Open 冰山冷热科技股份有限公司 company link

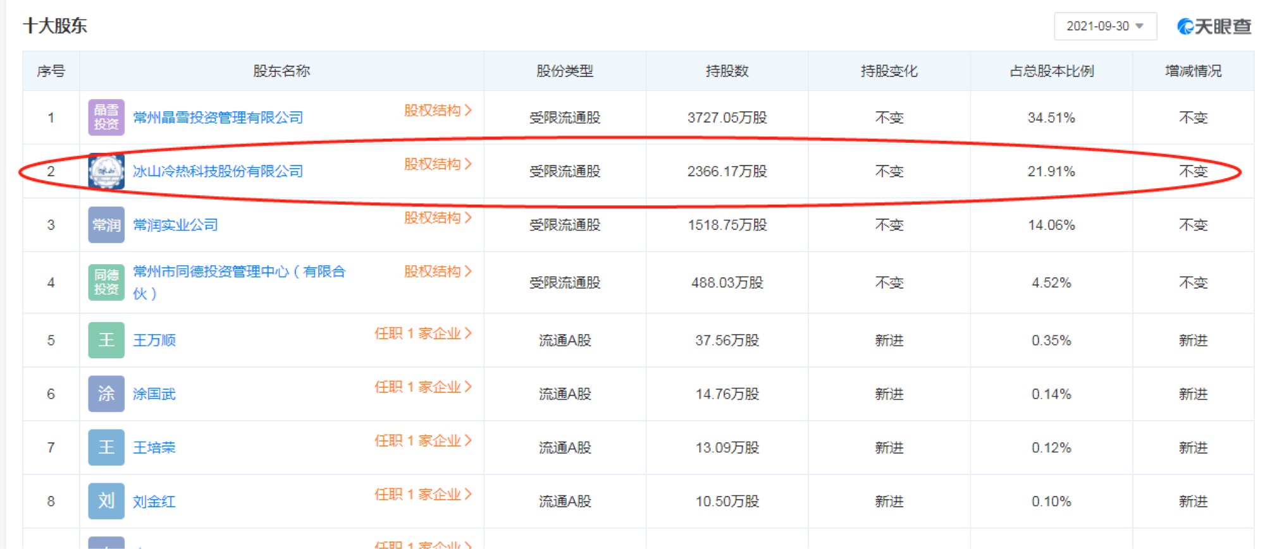pyautogui.click(x=218, y=171)
